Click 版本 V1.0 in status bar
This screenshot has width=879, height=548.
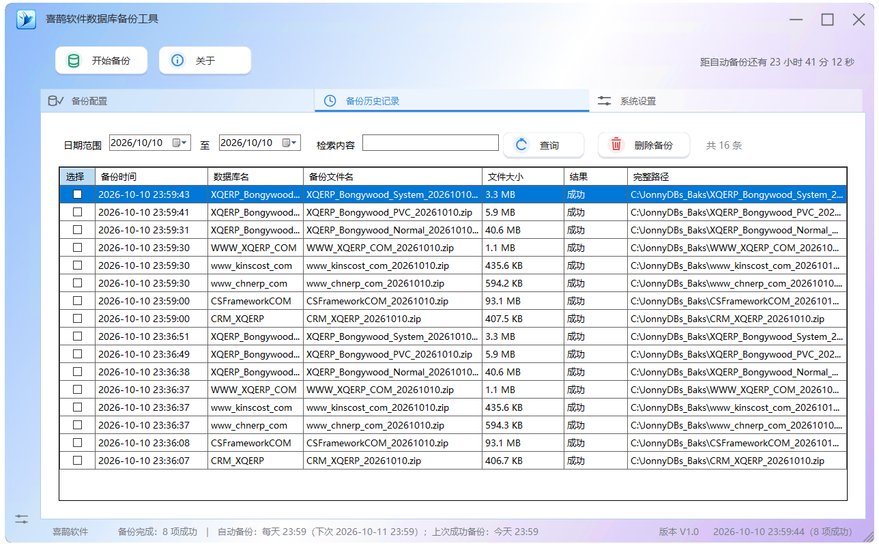coord(679,532)
